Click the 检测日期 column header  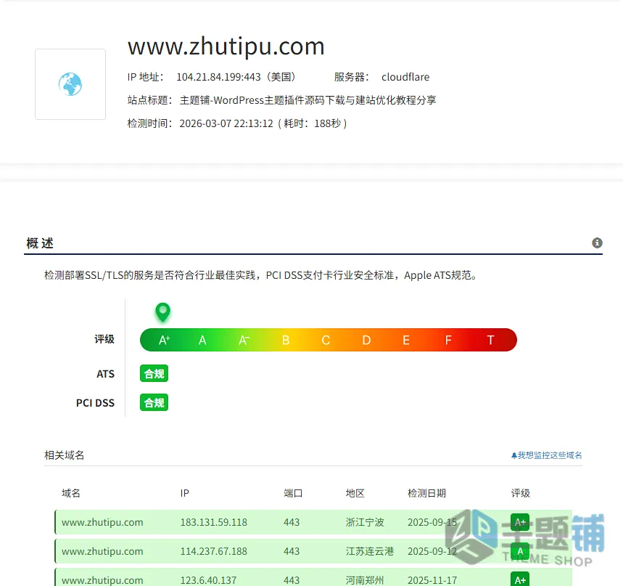(426, 493)
